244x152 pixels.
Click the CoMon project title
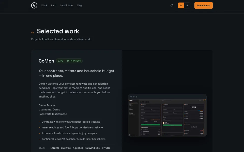tap(46, 61)
